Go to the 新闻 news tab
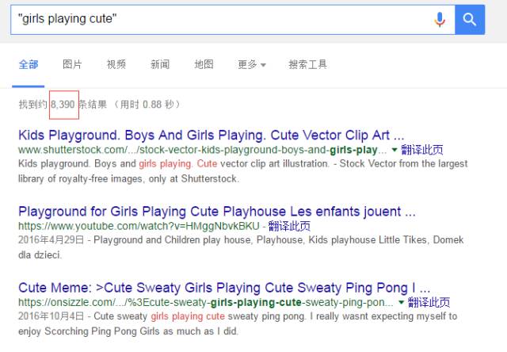 tap(160, 64)
